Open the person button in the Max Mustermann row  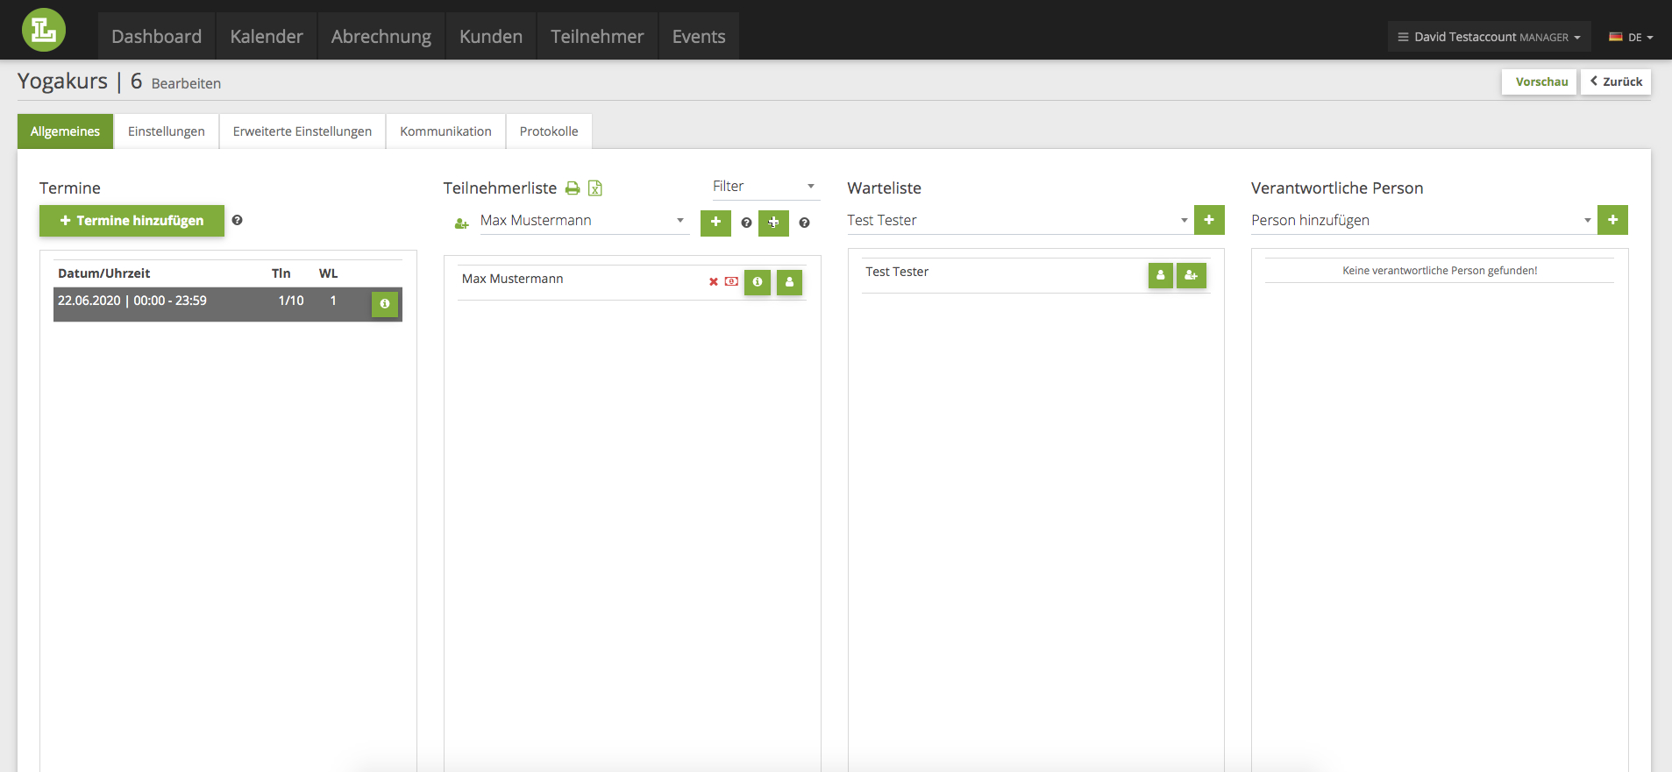tap(789, 282)
